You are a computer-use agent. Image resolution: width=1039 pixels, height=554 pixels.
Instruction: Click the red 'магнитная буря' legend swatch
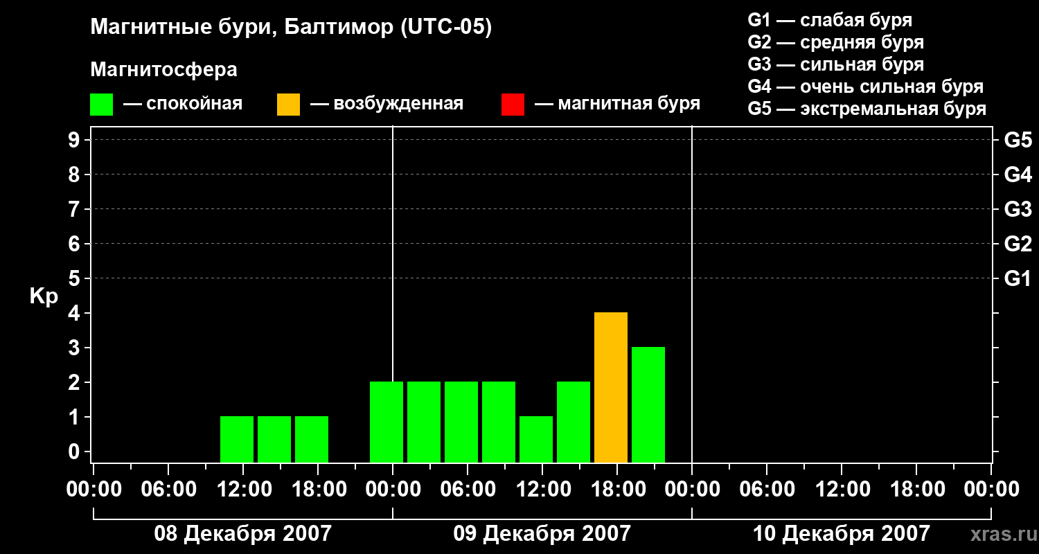pos(513,104)
